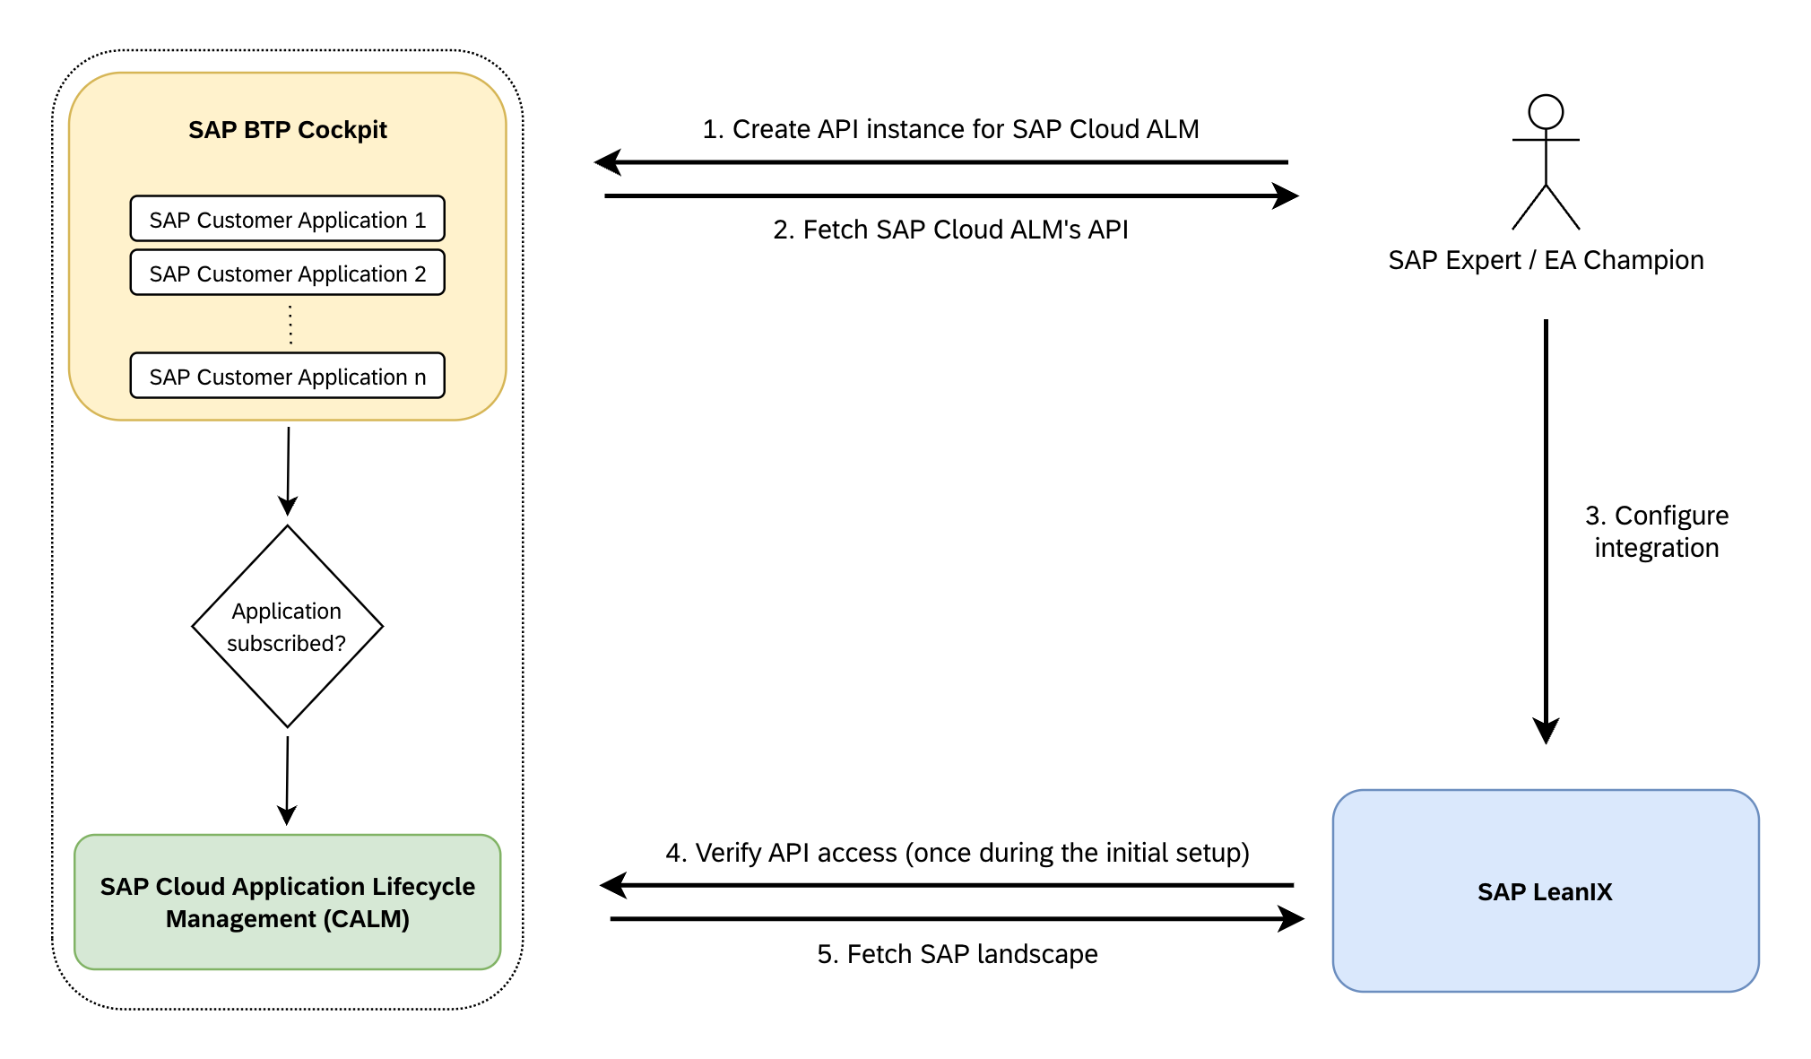Image resolution: width=1811 pixels, height=1059 pixels.
Task: Select the SAP Customer Application 2 box
Action: 288,273
